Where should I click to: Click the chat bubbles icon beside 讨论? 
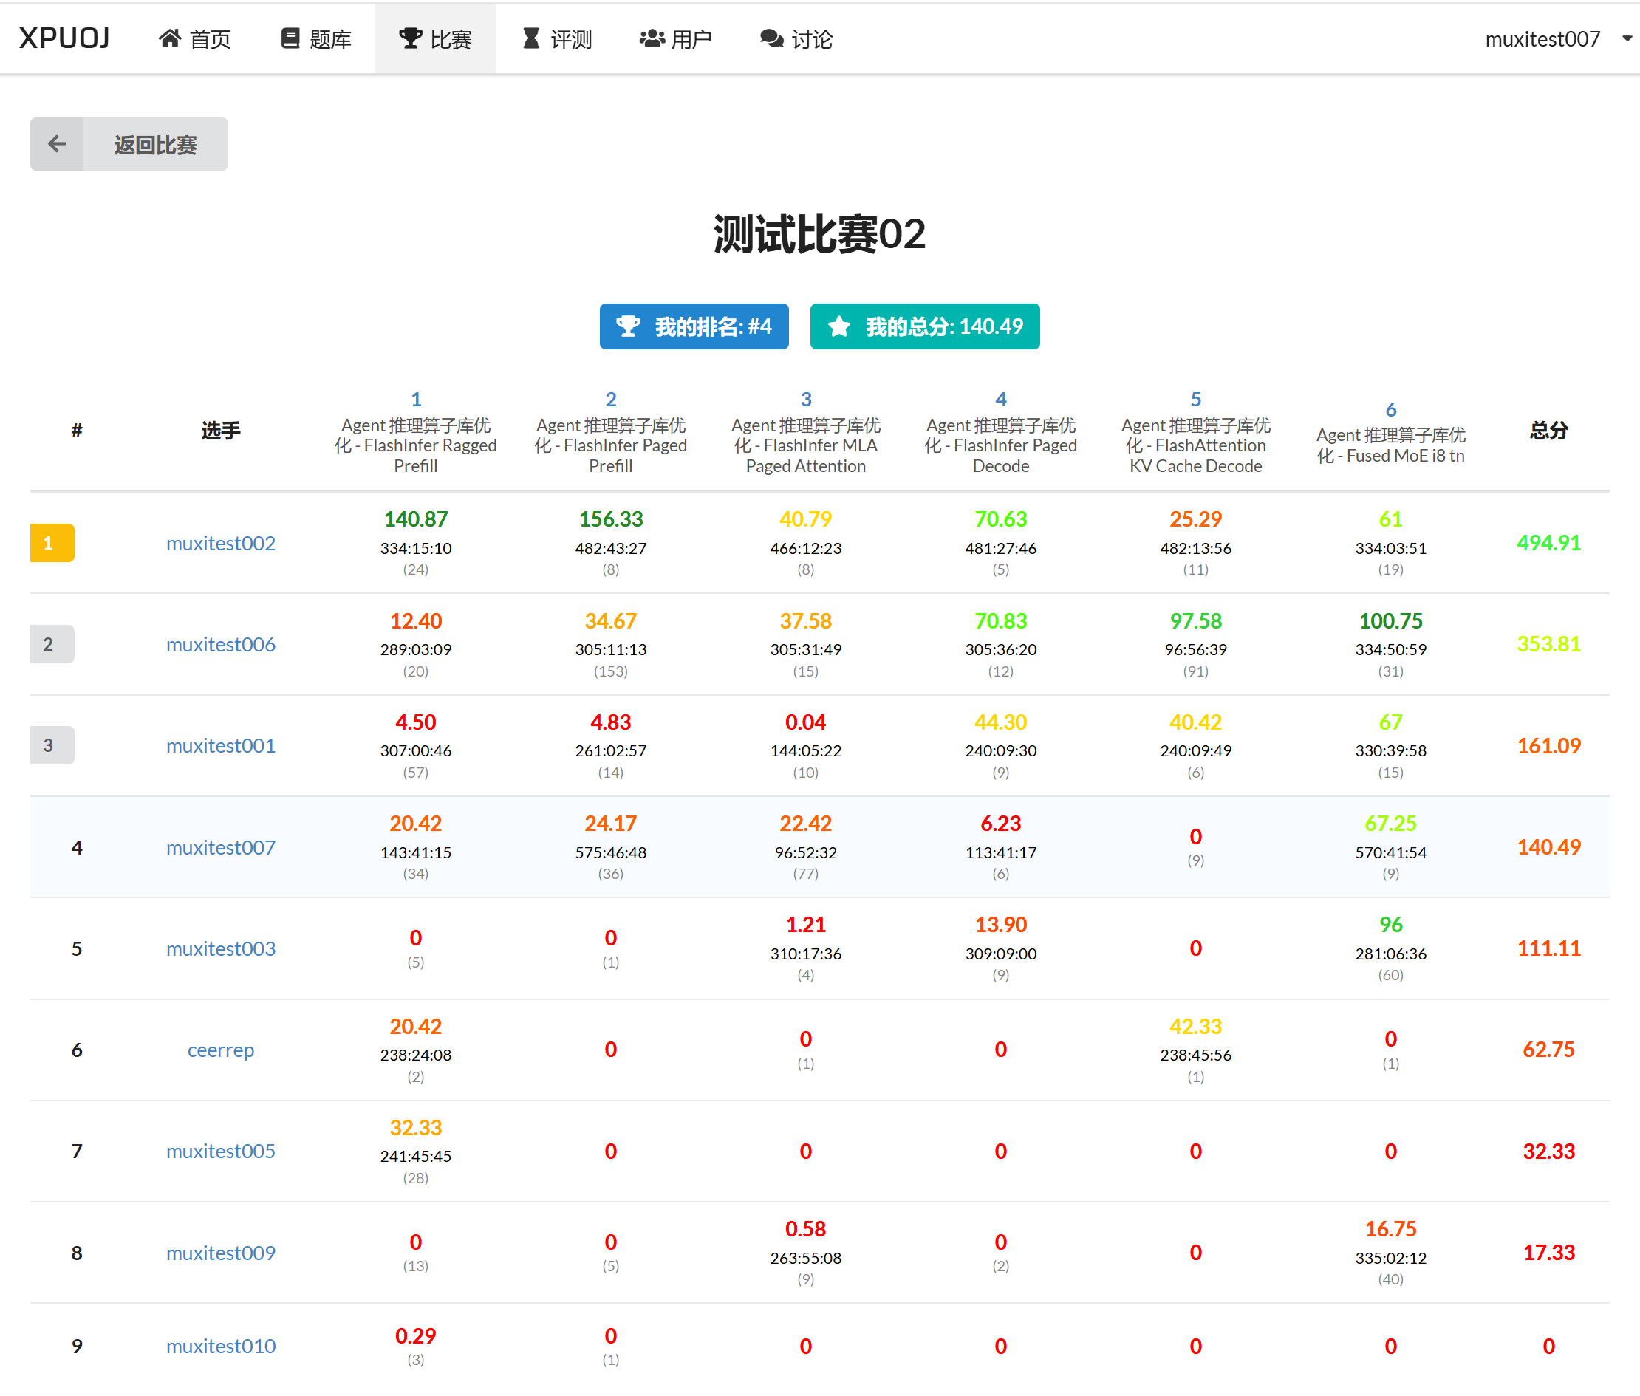click(772, 38)
